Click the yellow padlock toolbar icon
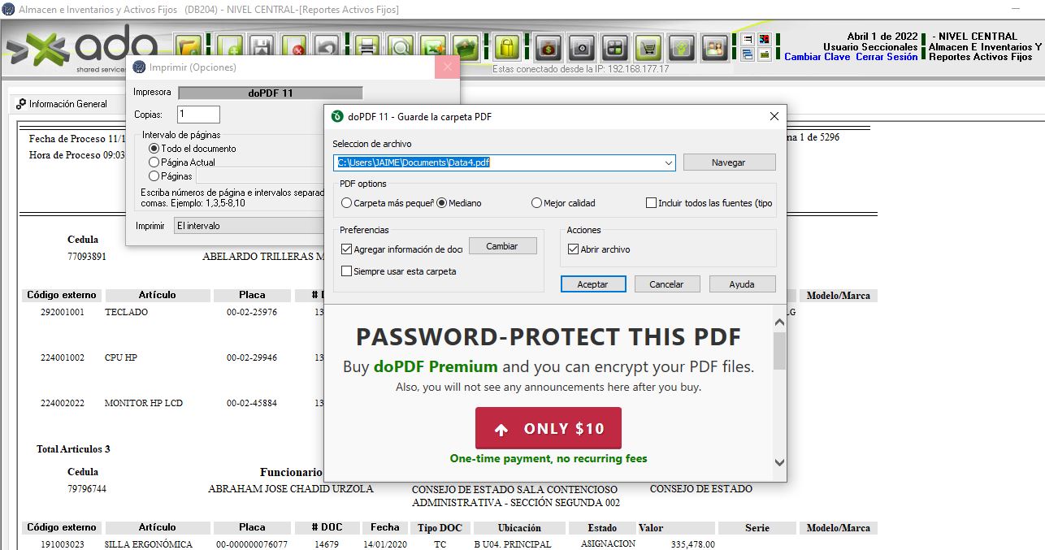This screenshot has height=550, width=1045. (506, 46)
